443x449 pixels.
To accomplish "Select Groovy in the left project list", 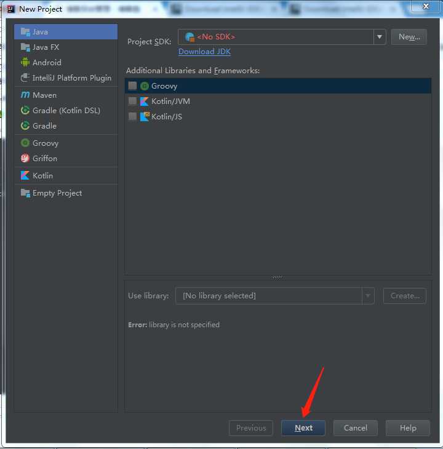I will click(x=66, y=143).
